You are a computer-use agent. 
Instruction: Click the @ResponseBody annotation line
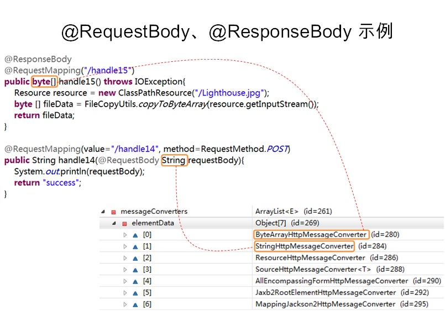coord(38,59)
